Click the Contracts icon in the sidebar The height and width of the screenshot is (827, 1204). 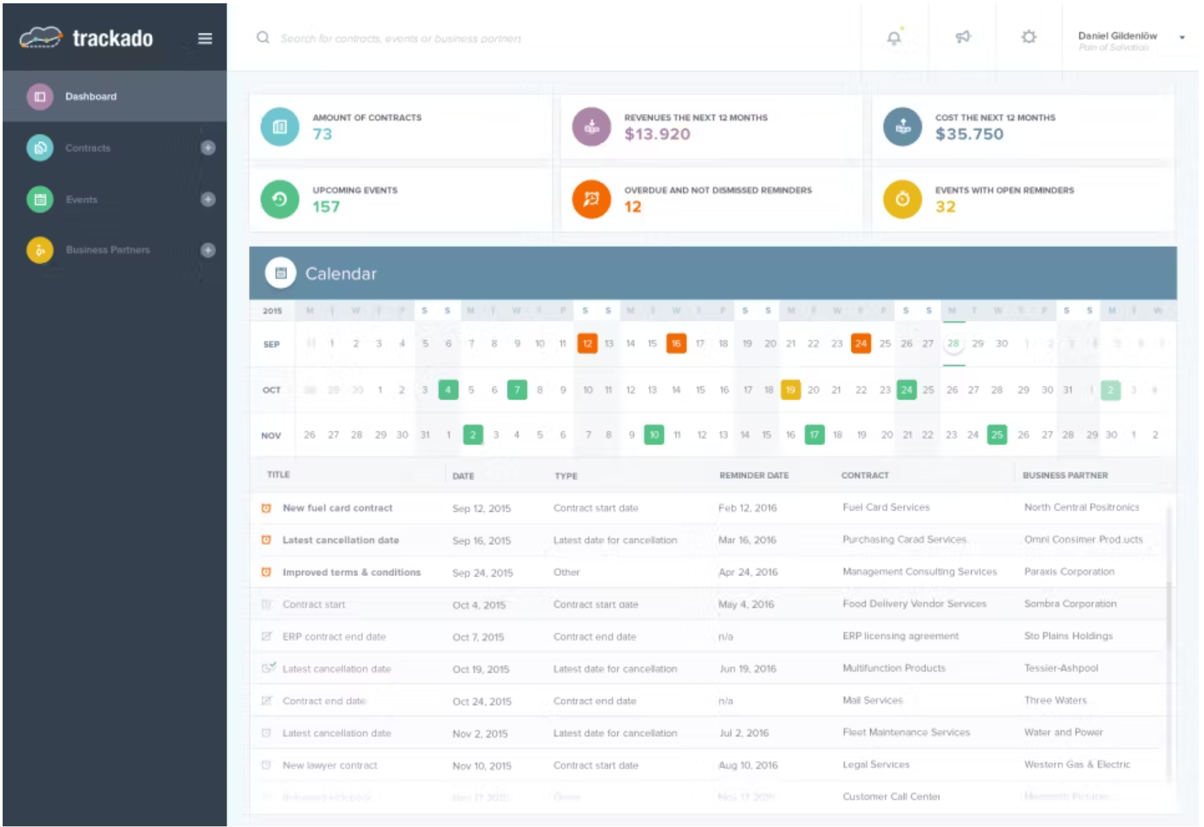39,148
